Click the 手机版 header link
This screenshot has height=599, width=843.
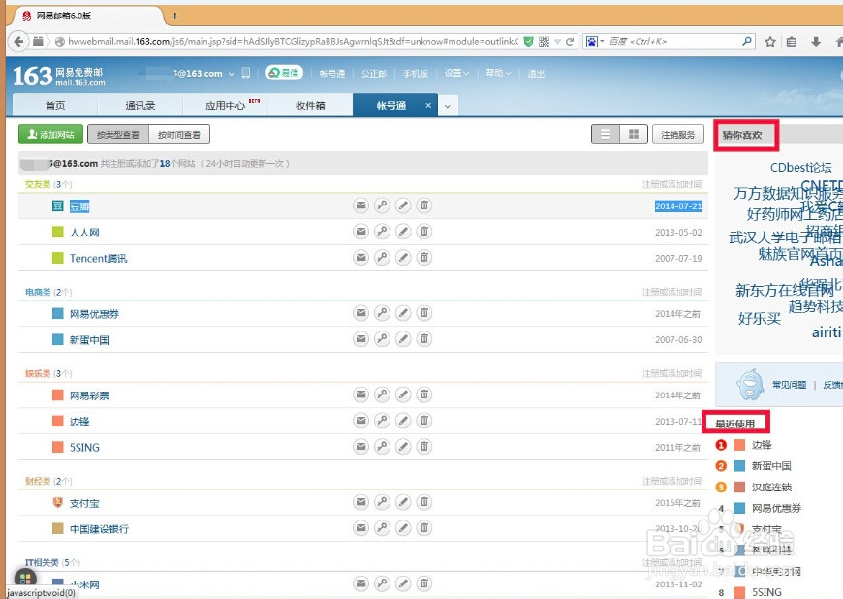[x=416, y=73]
